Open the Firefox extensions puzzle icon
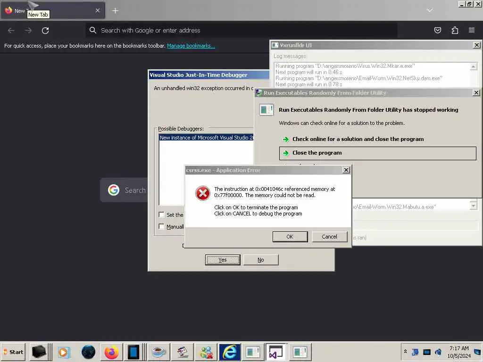 pos(455,30)
